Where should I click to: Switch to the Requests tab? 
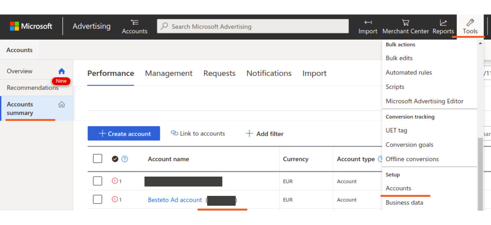pyautogui.click(x=219, y=73)
